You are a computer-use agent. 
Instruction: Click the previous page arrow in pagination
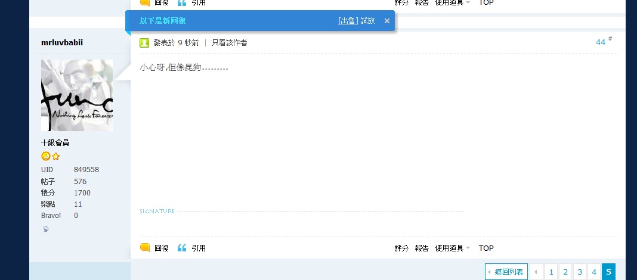pos(536,272)
